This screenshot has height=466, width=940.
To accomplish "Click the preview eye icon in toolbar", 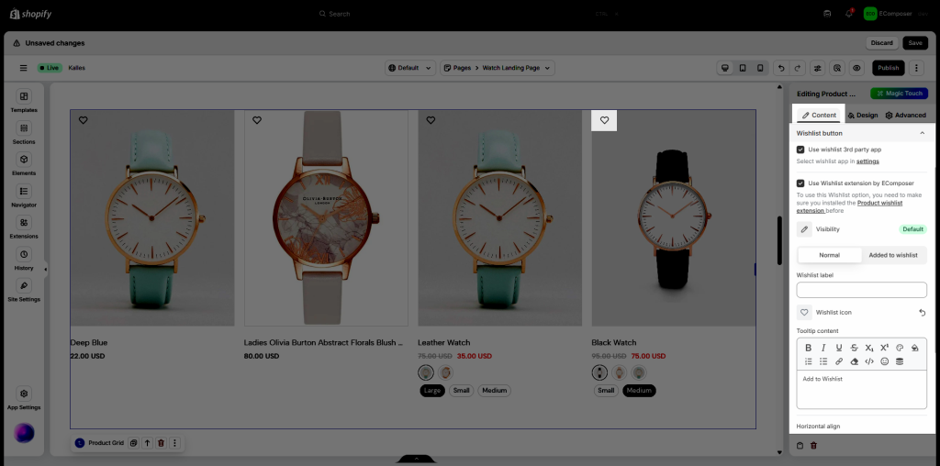I will [856, 68].
